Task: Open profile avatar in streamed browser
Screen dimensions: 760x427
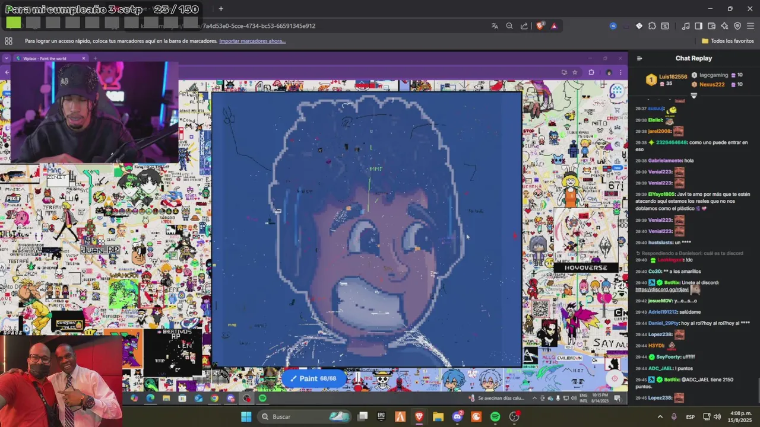Action: click(x=609, y=72)
